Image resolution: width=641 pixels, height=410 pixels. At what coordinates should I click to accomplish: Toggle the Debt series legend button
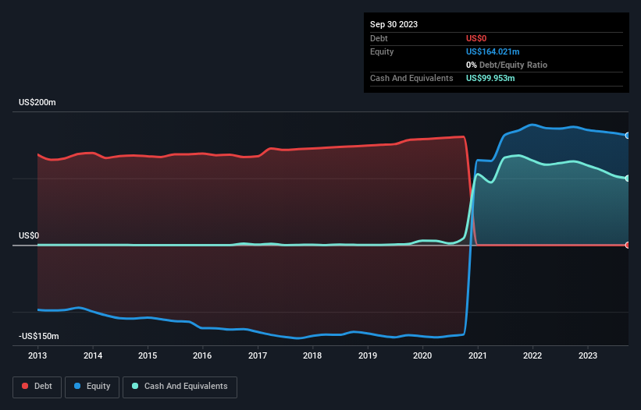pyautogui.click(x=37, y=387)
